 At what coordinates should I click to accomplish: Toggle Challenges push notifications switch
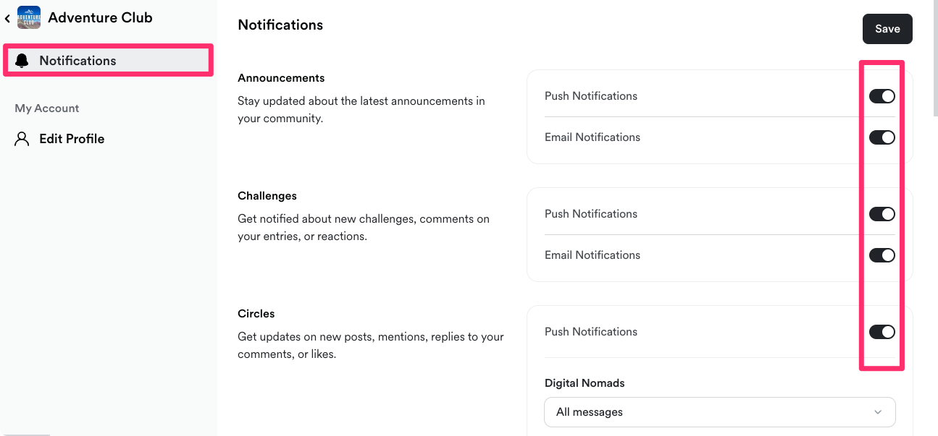coord(882,214)
